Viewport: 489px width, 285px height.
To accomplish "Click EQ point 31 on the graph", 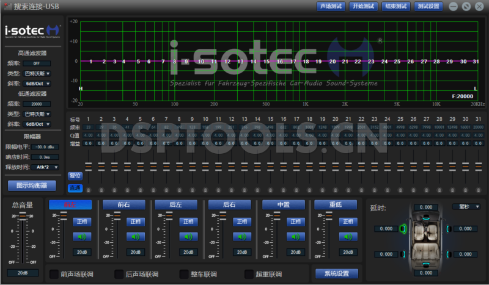I will pos(476,62).
